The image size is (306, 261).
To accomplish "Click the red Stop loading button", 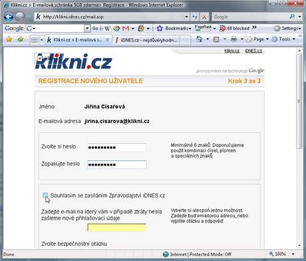I will (x=204, y=17).
